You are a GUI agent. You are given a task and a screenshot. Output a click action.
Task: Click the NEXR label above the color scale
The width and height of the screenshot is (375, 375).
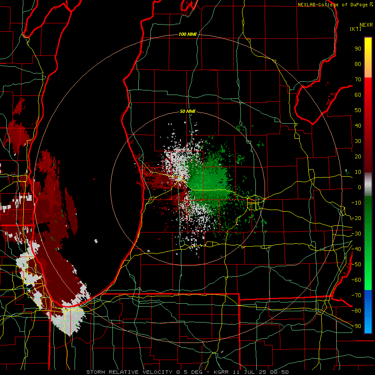click(366, 25)
